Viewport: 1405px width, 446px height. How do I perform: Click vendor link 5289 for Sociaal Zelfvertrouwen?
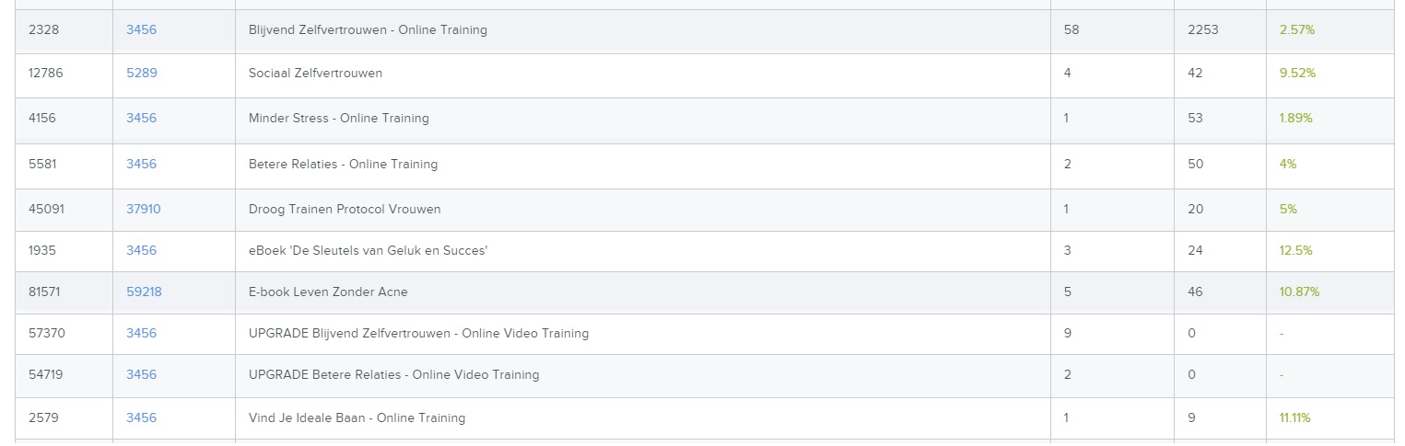[x=142, y=73]
